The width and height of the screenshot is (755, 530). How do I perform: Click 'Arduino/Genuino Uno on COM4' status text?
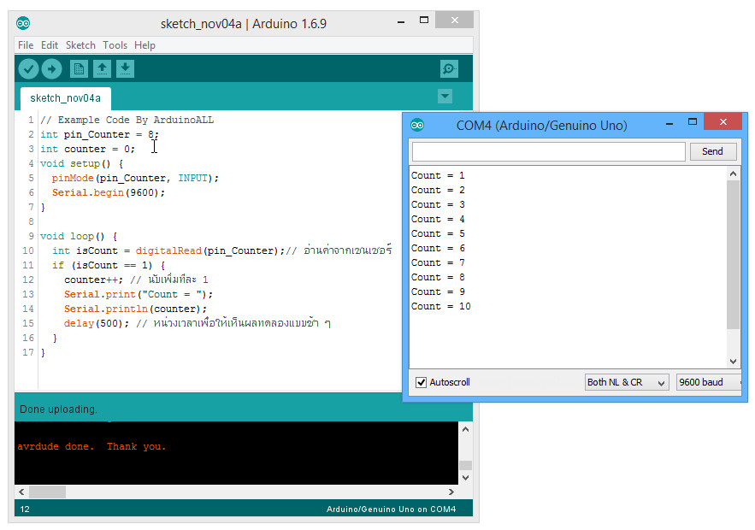click(x=391, y=509)
